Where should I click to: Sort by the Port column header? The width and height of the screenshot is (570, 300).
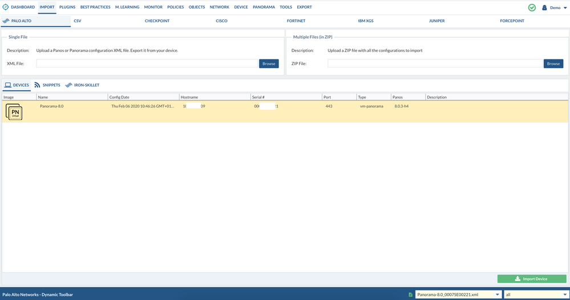[x=339, y=97]
